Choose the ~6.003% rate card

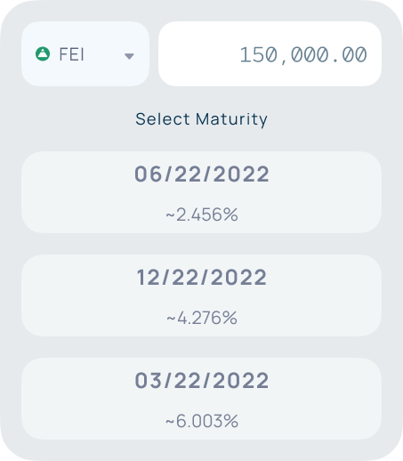201,399
